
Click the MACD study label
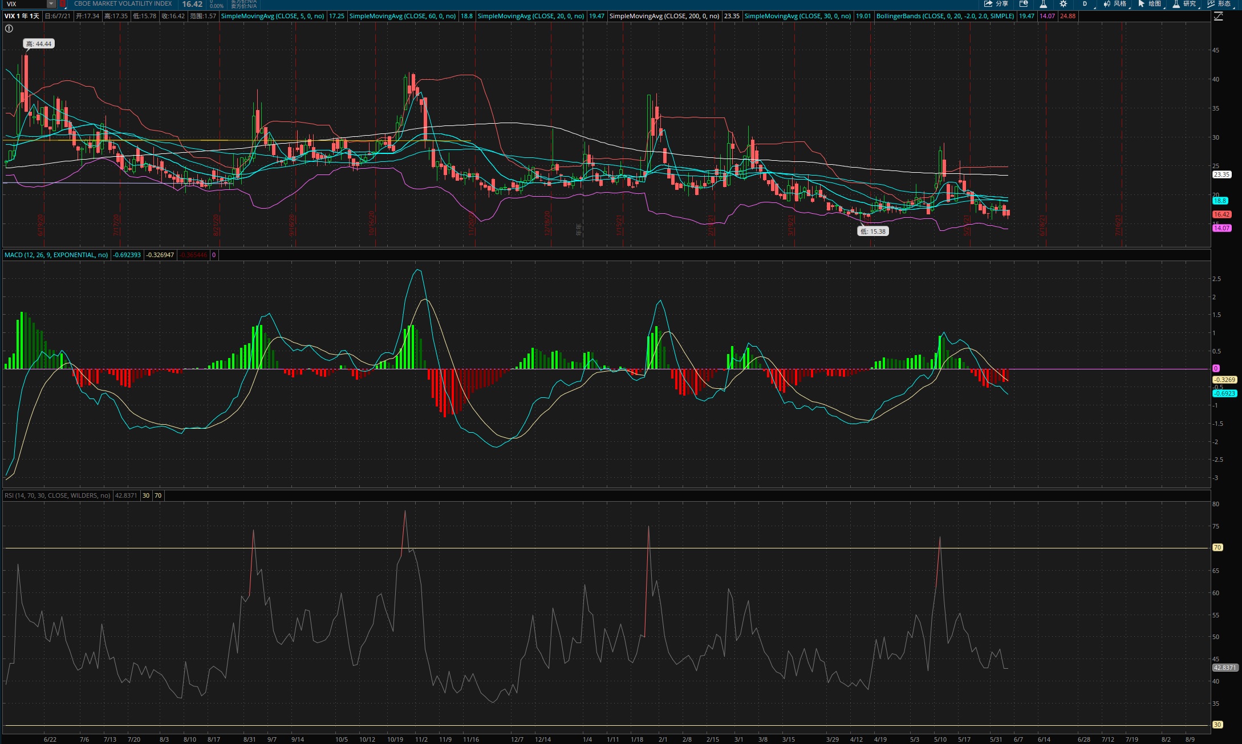56,255
